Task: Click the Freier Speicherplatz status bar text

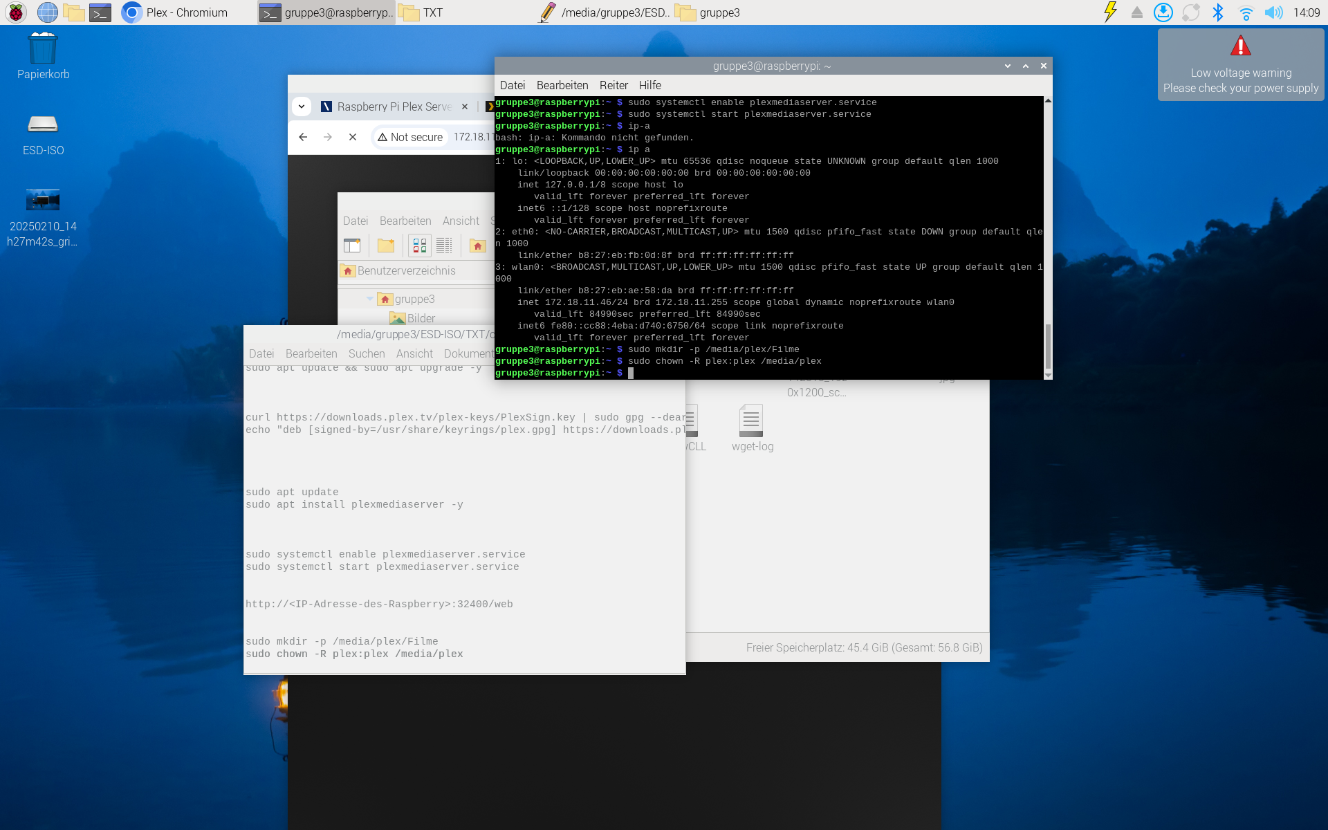Action: click(x=864, y=647)
